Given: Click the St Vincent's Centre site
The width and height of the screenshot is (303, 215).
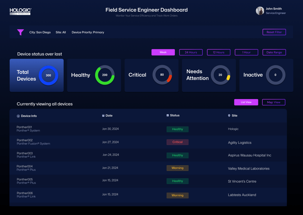Looking at the screenshot, I should (x=242, y=181).
